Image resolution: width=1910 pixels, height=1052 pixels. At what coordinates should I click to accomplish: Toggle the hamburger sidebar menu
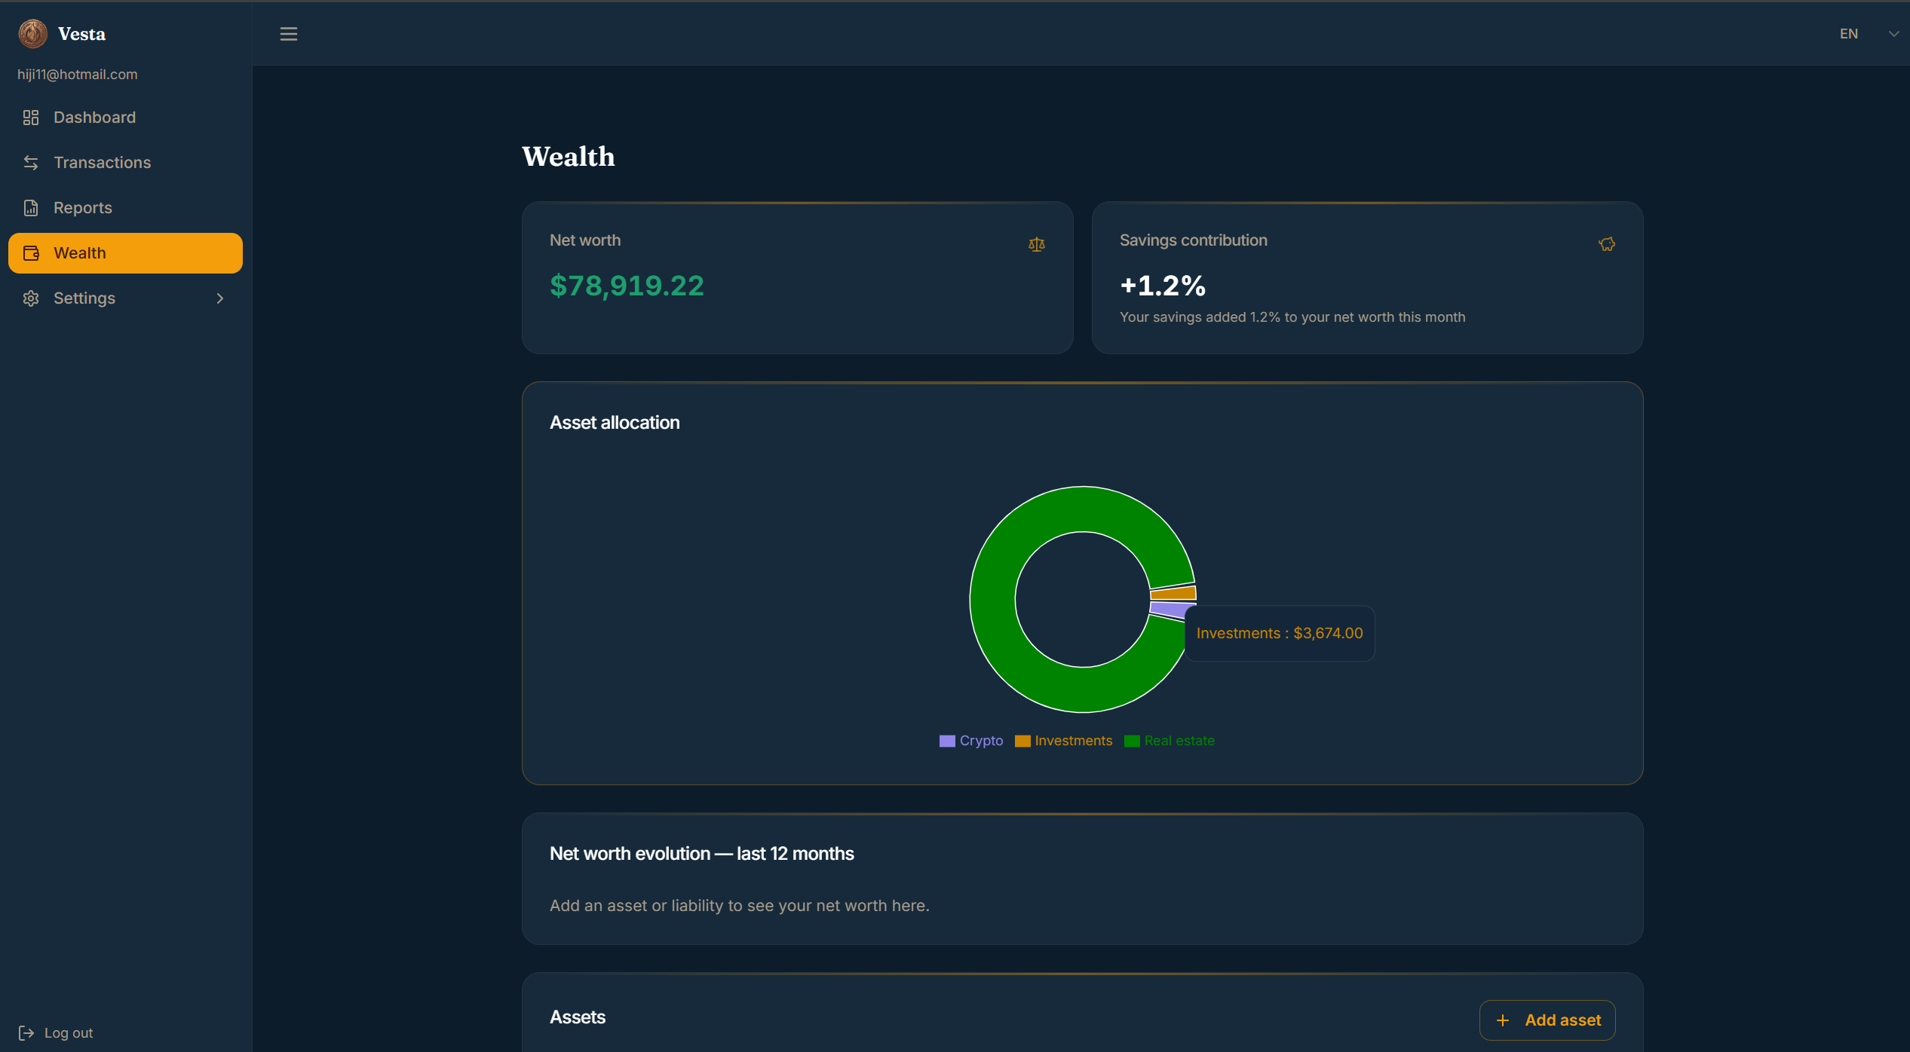(x=289, y=33)
